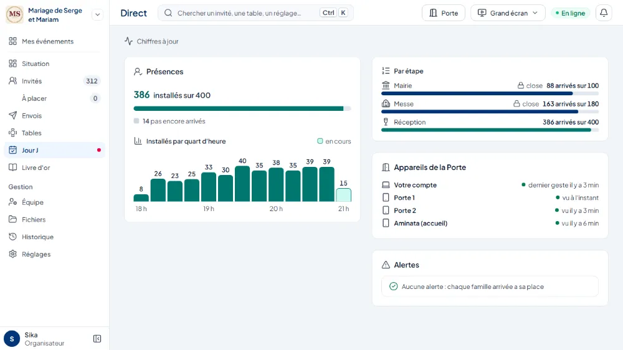The width and height of the screenshot is (623, 350).
Task: Click the Chiffres à jour pulse icon
Action: [128, 41]
